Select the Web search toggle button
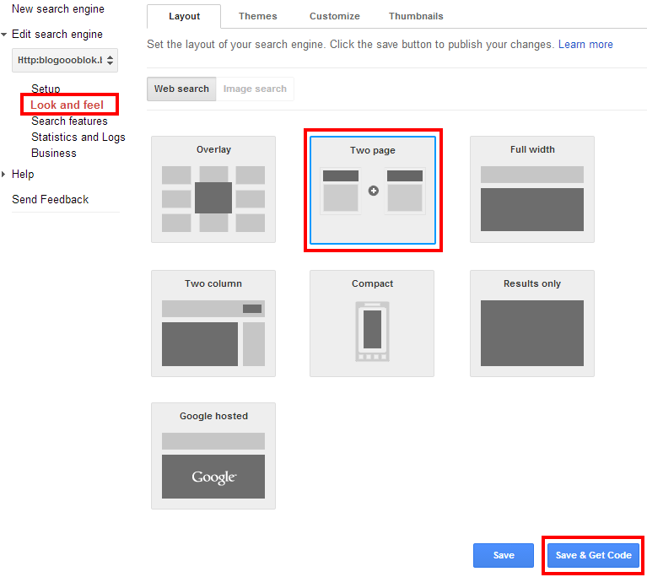This screenshot has width=647, height=577. [x=181, y=89]
